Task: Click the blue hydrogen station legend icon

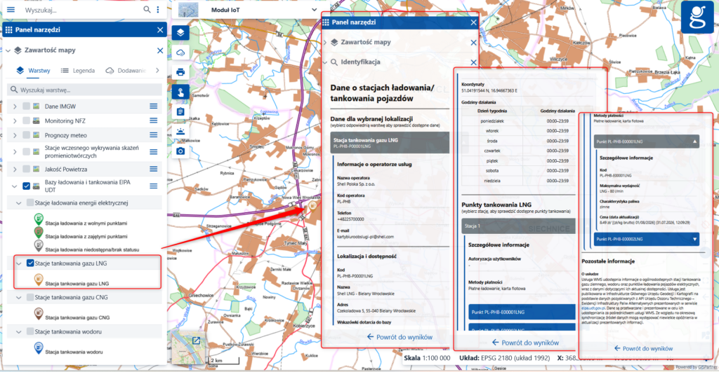Action: point(39,348)
